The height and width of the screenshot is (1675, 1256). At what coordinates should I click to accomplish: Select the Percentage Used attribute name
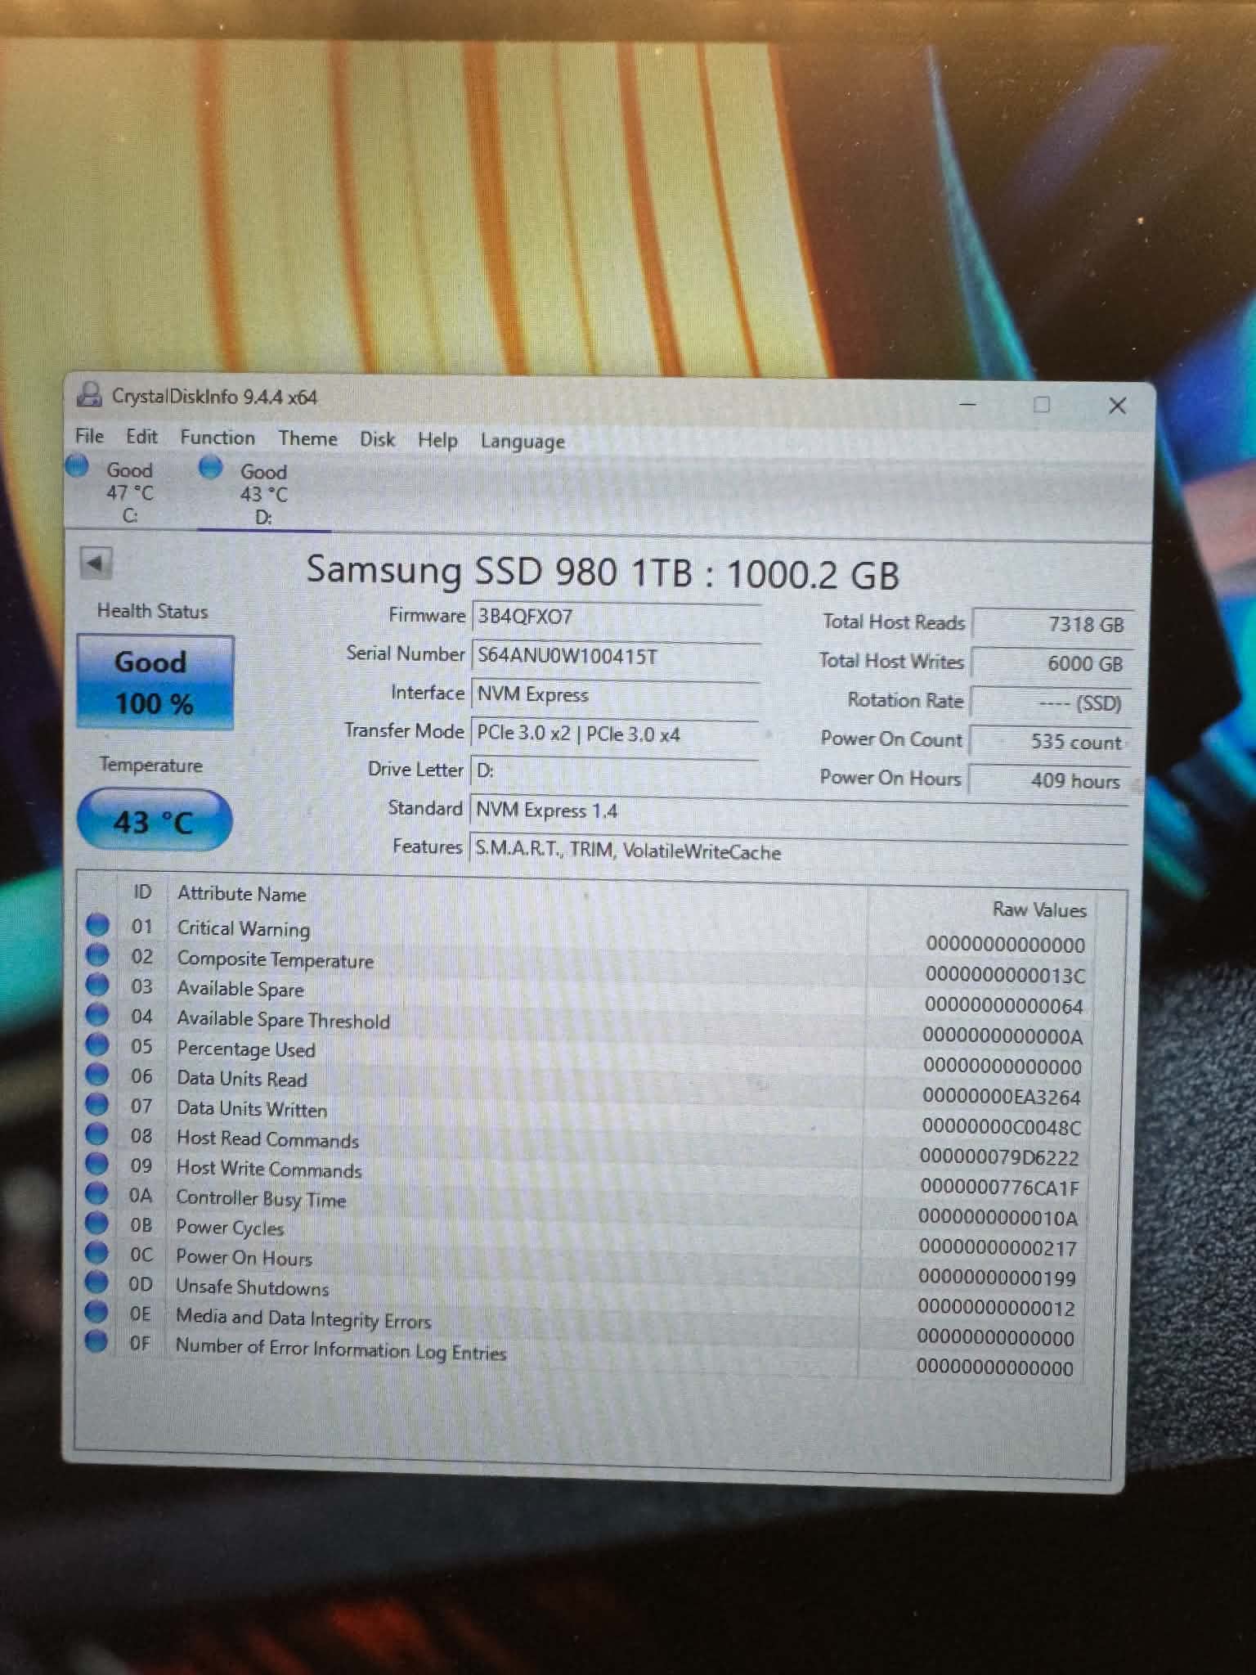pos(245,1049)
